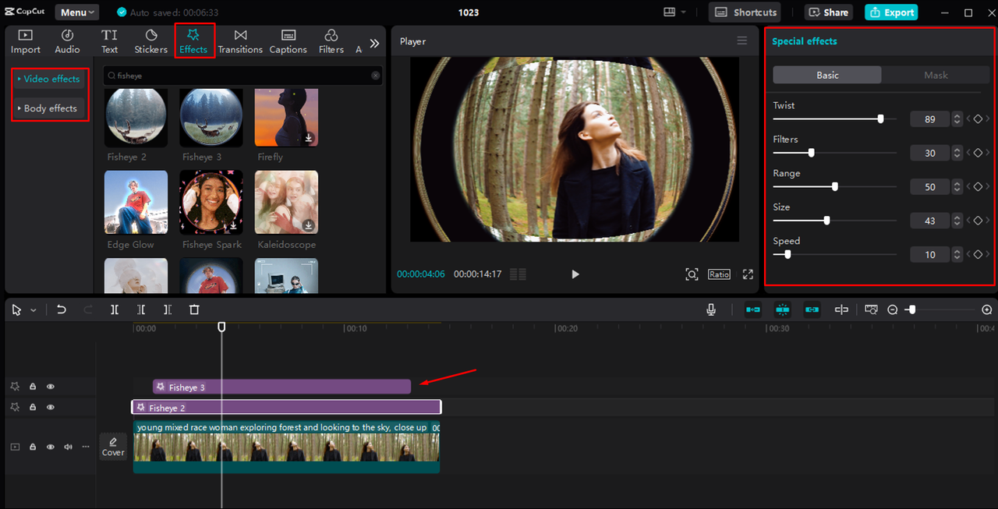Select the Edge Glow effect thumbnail
The height and width of the screenshot is (509, 998).
coord(136,202)
